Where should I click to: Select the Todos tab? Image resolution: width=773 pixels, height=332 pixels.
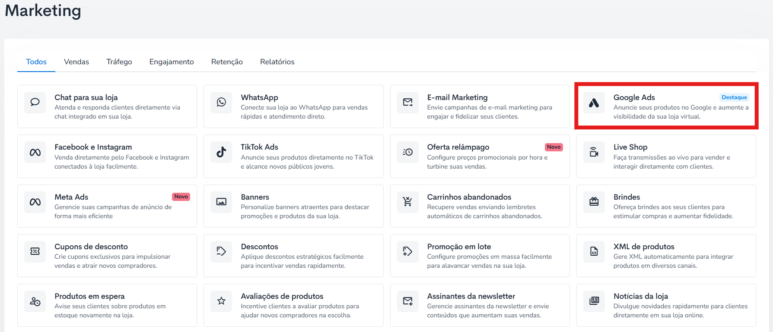[36, 62]
